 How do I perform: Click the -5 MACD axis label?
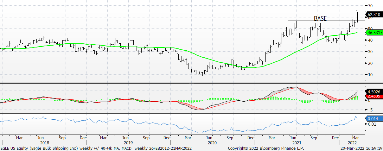370,110
